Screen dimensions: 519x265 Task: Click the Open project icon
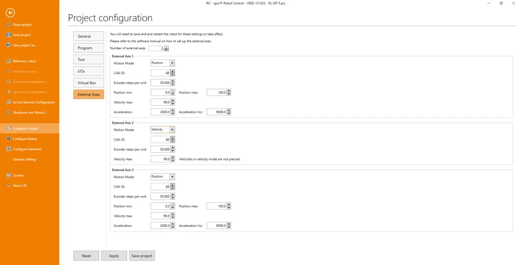[9, 24]
